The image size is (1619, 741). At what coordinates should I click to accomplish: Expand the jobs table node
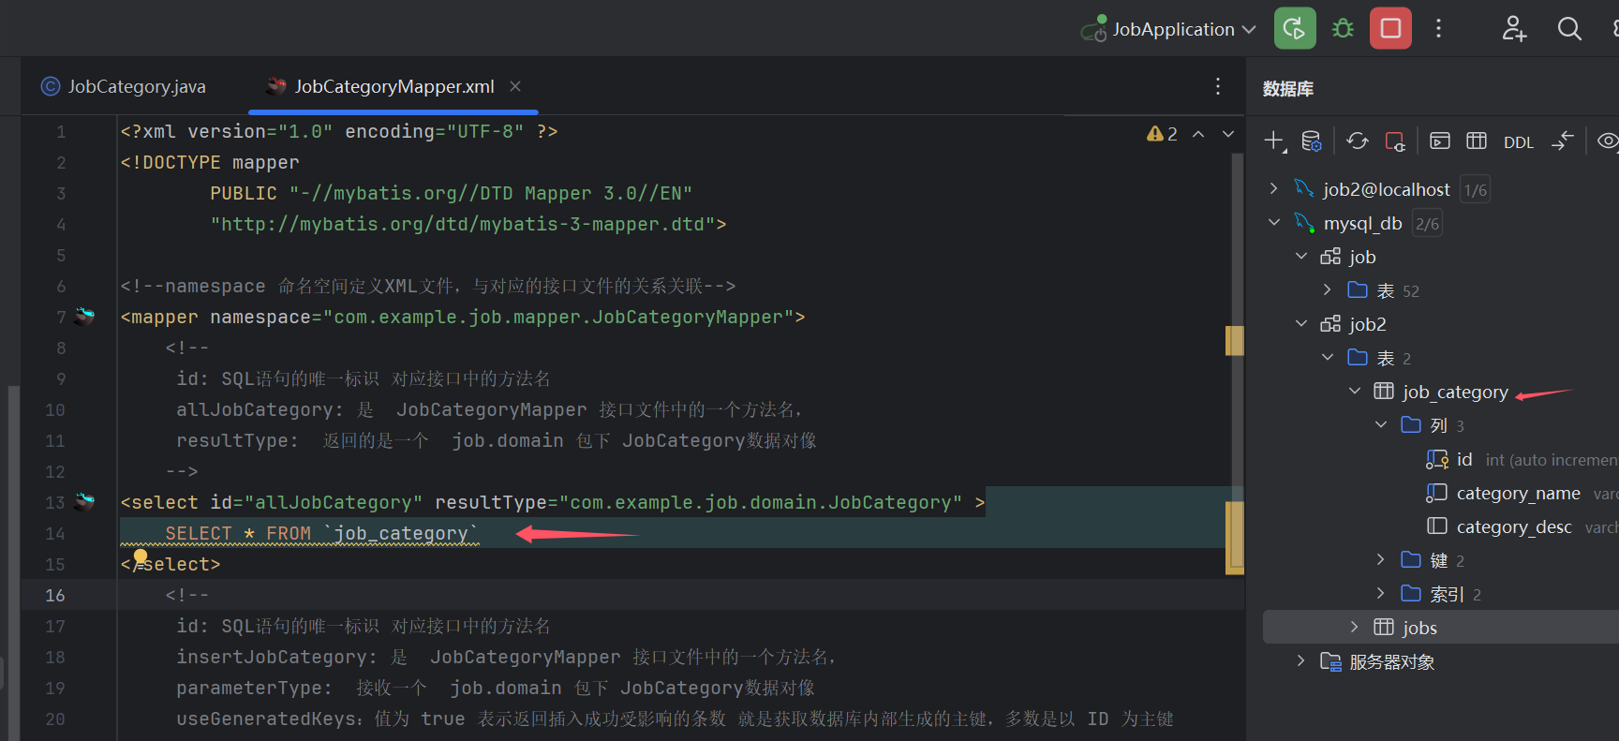1355,627
